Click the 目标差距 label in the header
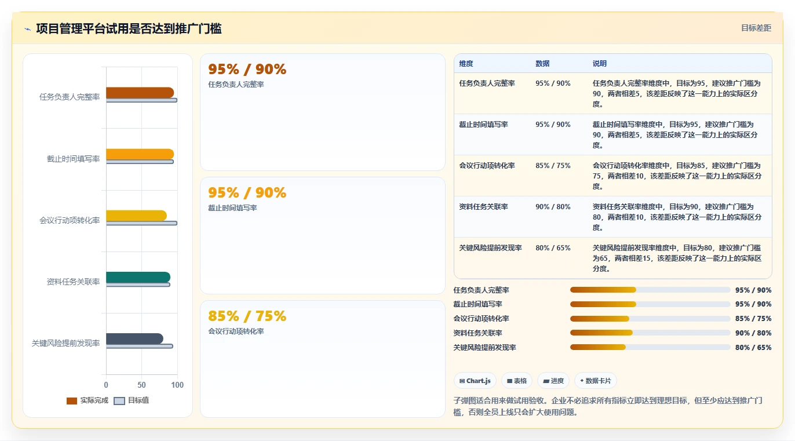 coord(756,28)
